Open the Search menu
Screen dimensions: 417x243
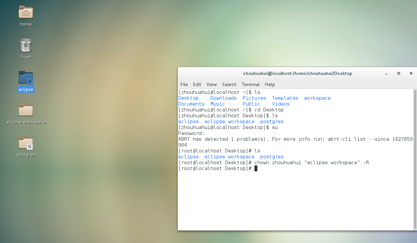[229, 84]
